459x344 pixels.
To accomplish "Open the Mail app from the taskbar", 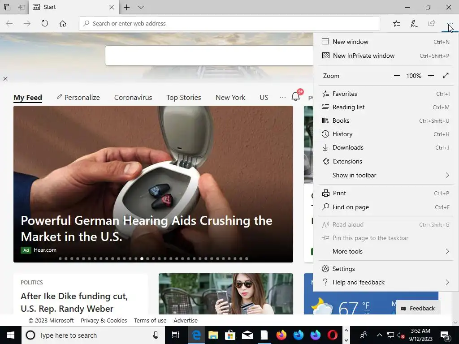I will 247,335.
